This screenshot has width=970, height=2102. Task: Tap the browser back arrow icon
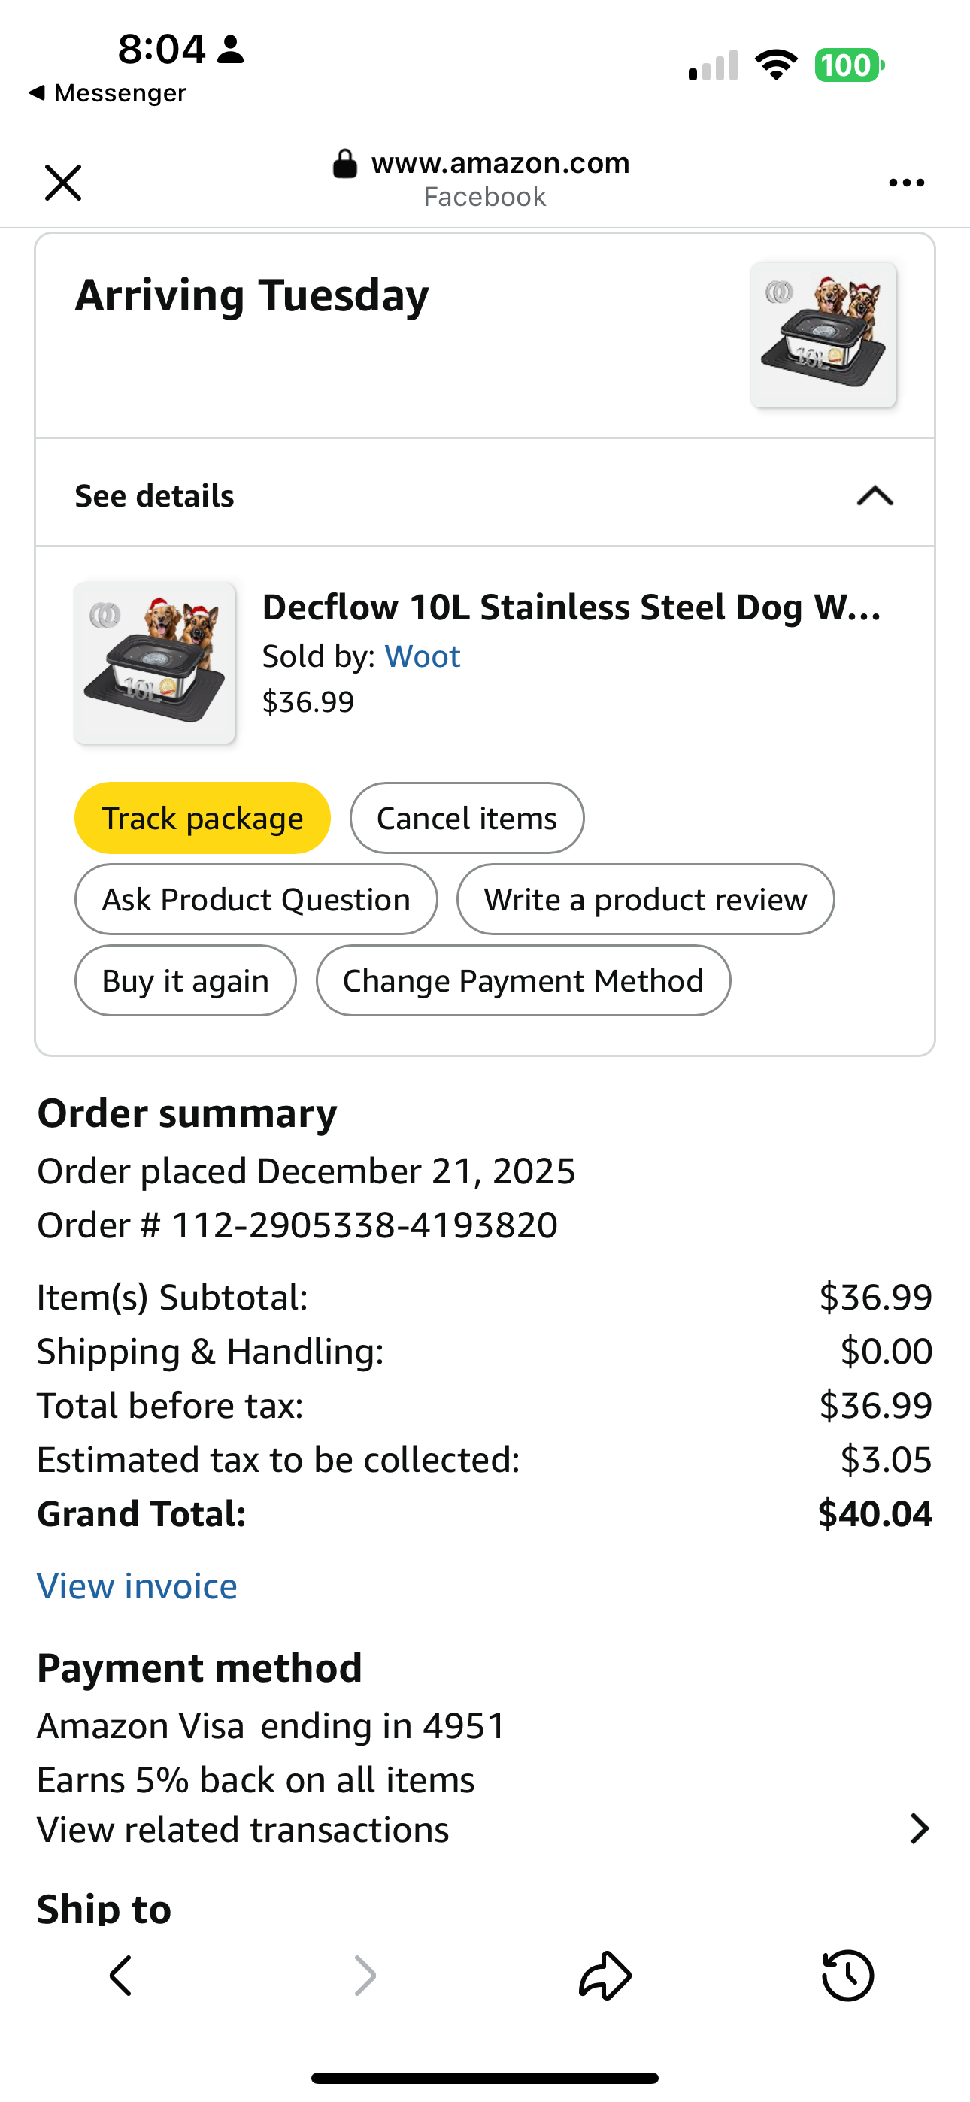click(121, 1976)
